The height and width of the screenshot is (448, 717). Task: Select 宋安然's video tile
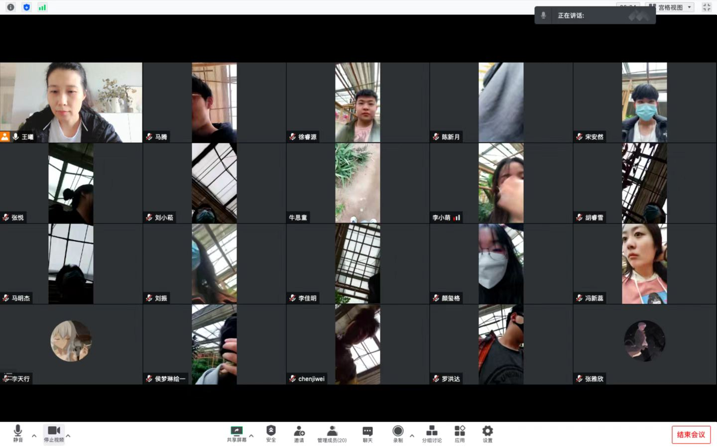644,103
